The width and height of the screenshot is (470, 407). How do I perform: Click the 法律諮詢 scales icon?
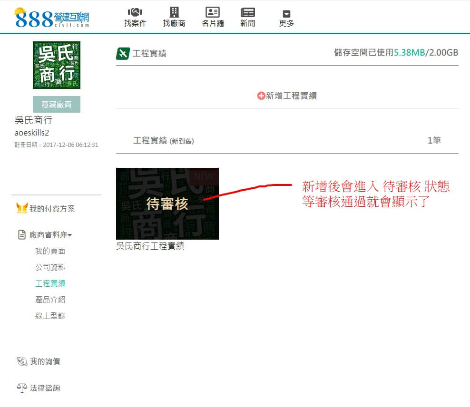(x=22, y=388)
